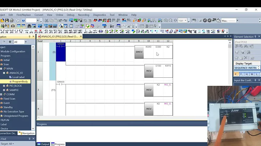The height and width of the screenshot is (146, 261).
Task: Select Local Label in the tree
Action: click(18, 77)
